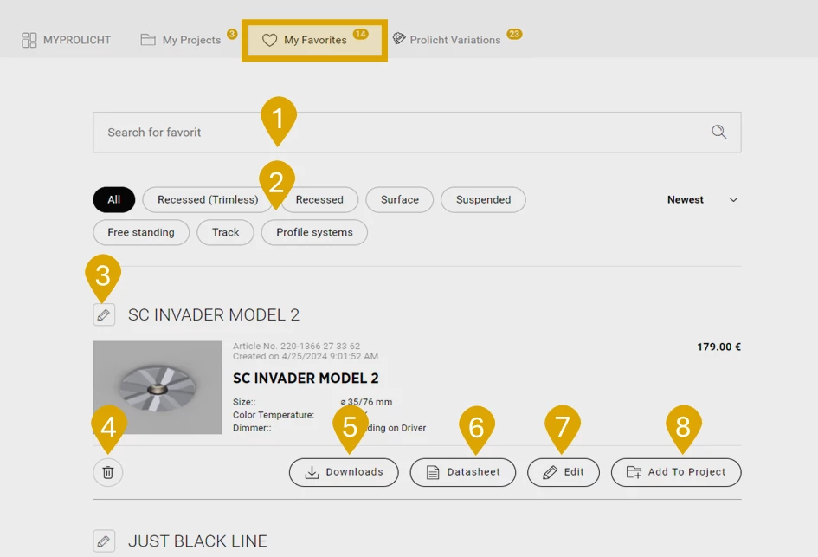Select the All filter chip
Screen dimensions: 818x557
113,199
